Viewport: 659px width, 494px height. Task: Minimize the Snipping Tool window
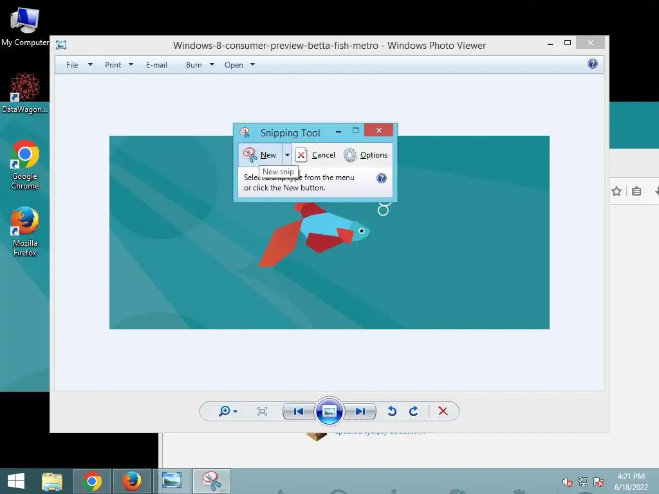(339, 131)
